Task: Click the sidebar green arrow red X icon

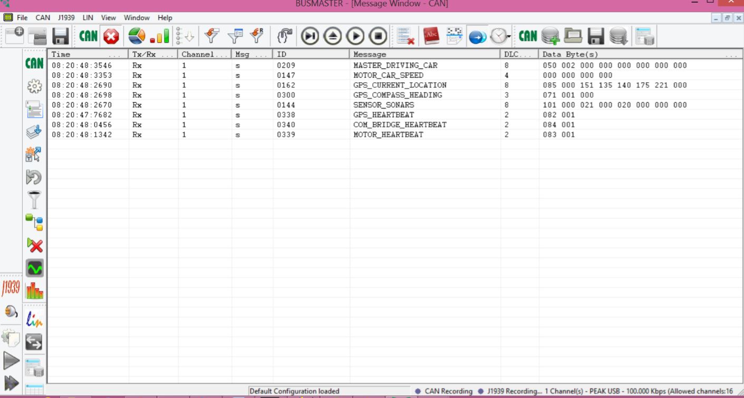Action: 34,245
